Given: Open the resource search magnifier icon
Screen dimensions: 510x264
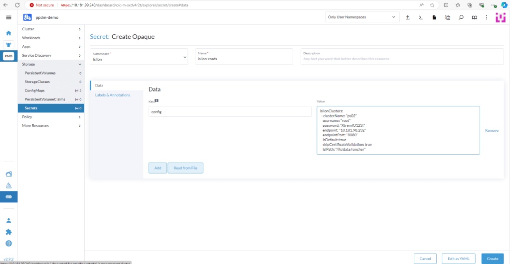Looking at the screenshot, I should coord(461,17).
